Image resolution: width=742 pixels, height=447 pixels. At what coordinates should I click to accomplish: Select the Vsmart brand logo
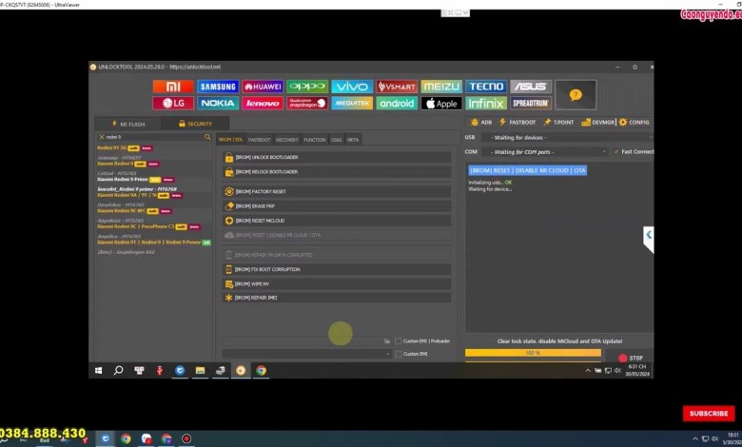click(x=397, y=87)
